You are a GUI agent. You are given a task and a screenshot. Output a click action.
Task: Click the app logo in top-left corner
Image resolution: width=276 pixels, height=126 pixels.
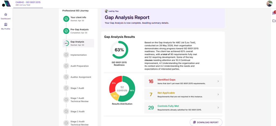[x=6, y=4]
